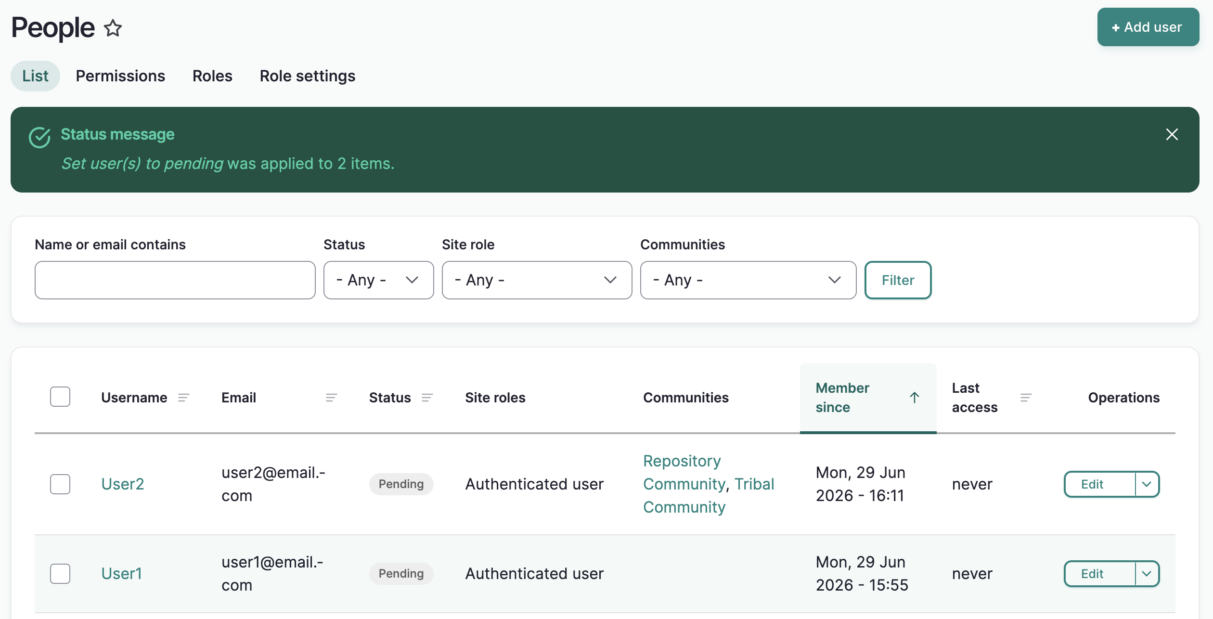The width and height of the screenshot is (1213, 619).
Task: Open the Role settings tab
Action: point(308,76)
